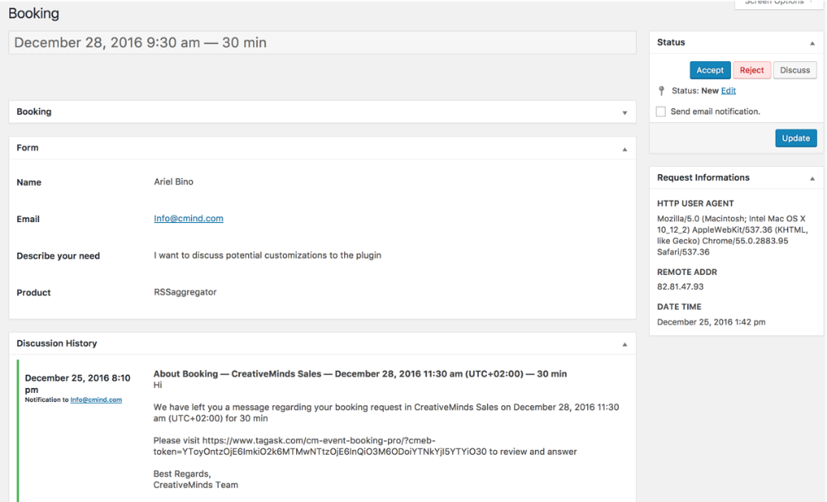The image size is (827, 502).
Task: Open notification recipient Info@cmind.com link in Discussion History
Action: (96, 400)
